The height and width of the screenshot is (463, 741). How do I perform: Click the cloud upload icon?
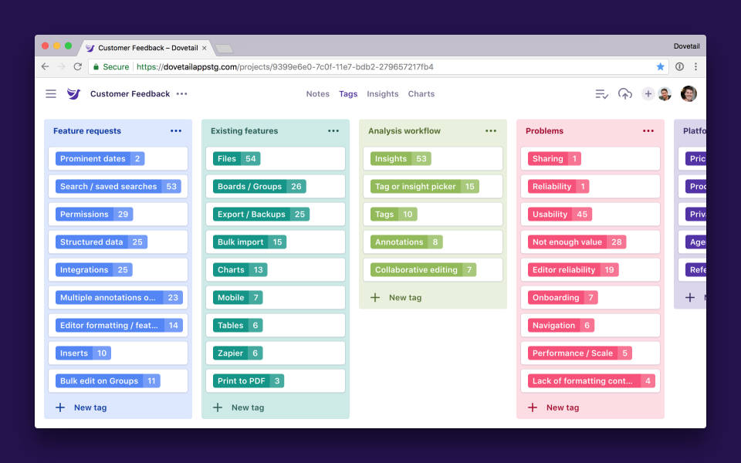(624, 93)
